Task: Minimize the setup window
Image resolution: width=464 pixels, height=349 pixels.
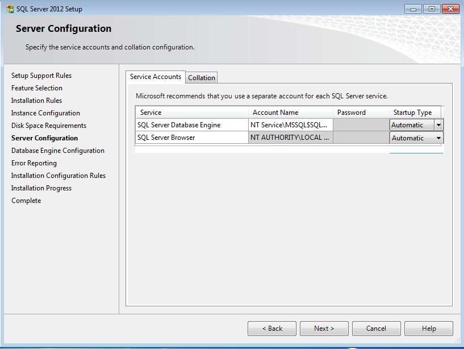Action: [413, 9]
